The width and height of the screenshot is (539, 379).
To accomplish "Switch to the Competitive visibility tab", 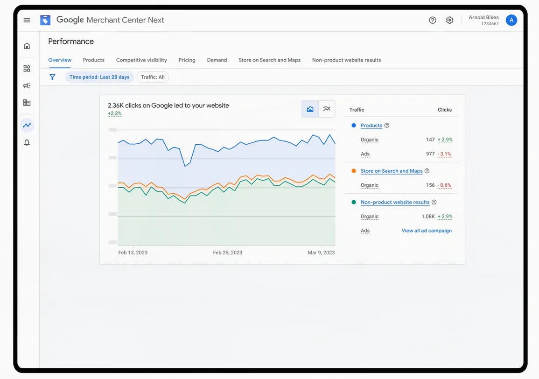I will [141, 60].
